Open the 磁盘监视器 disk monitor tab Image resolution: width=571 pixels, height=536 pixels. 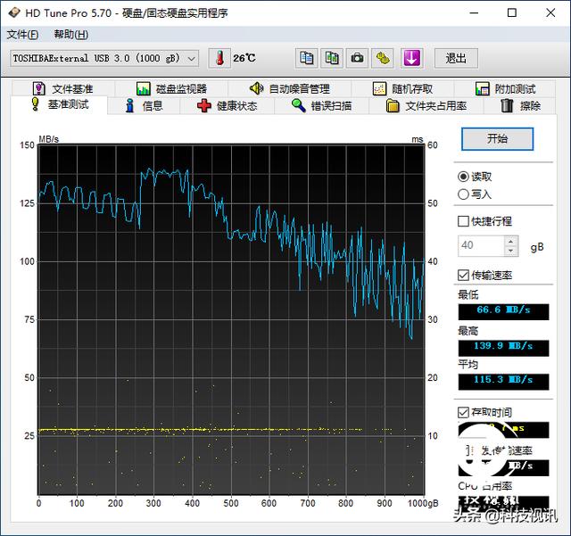pos(171,88)
